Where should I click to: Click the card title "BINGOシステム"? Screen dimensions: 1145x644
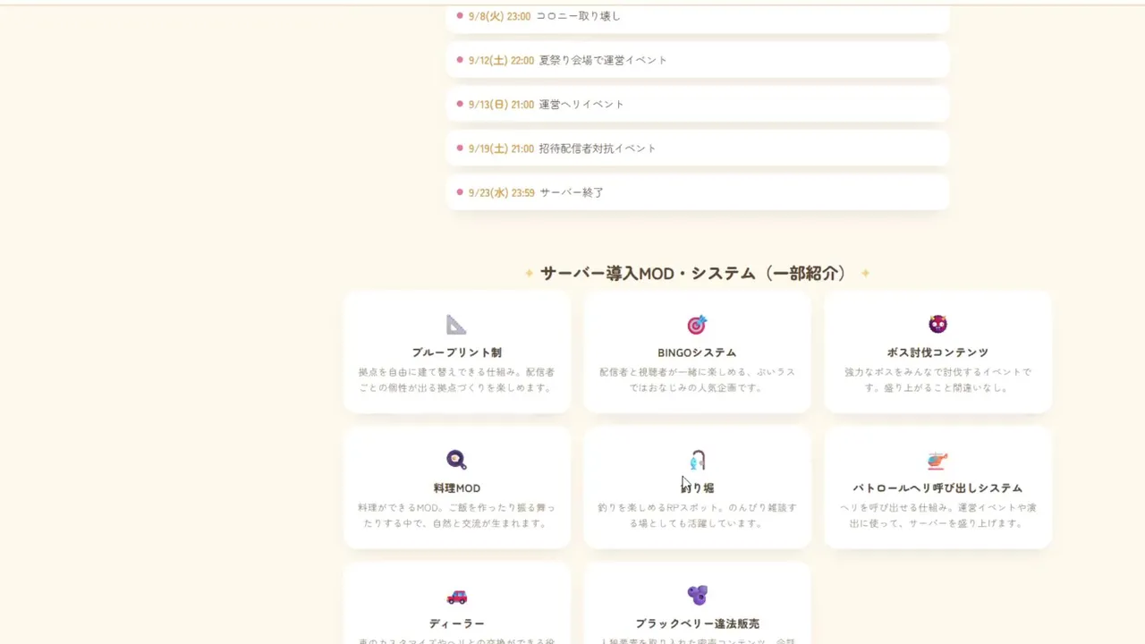pos(697,352)
